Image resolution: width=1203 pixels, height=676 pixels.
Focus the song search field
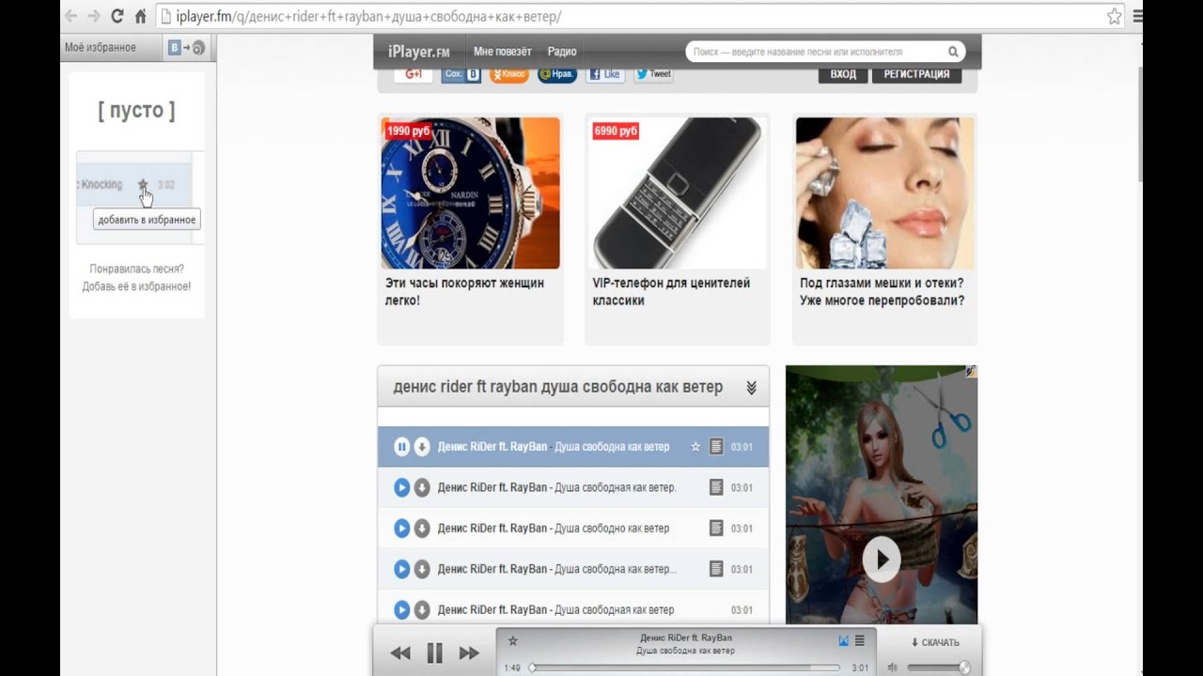pos(815,52)
